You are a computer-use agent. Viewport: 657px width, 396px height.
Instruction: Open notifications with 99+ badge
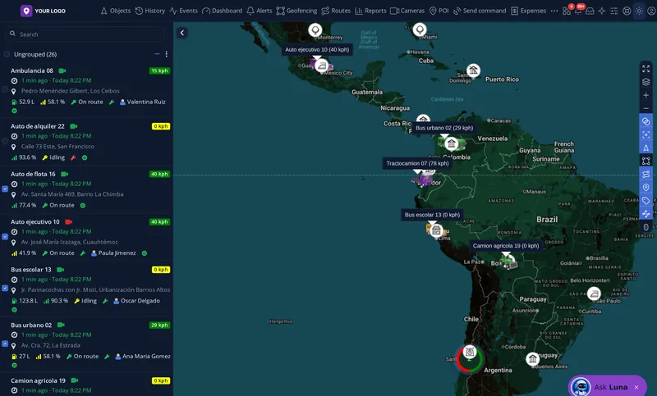(578, 11)
